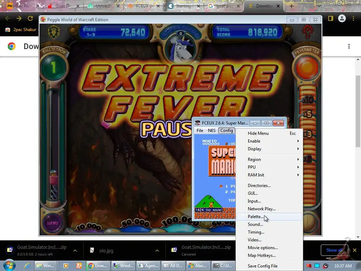Open Map Hotkeys... dialog
Viewport: 361px width, 271px height.
[269, 255]
